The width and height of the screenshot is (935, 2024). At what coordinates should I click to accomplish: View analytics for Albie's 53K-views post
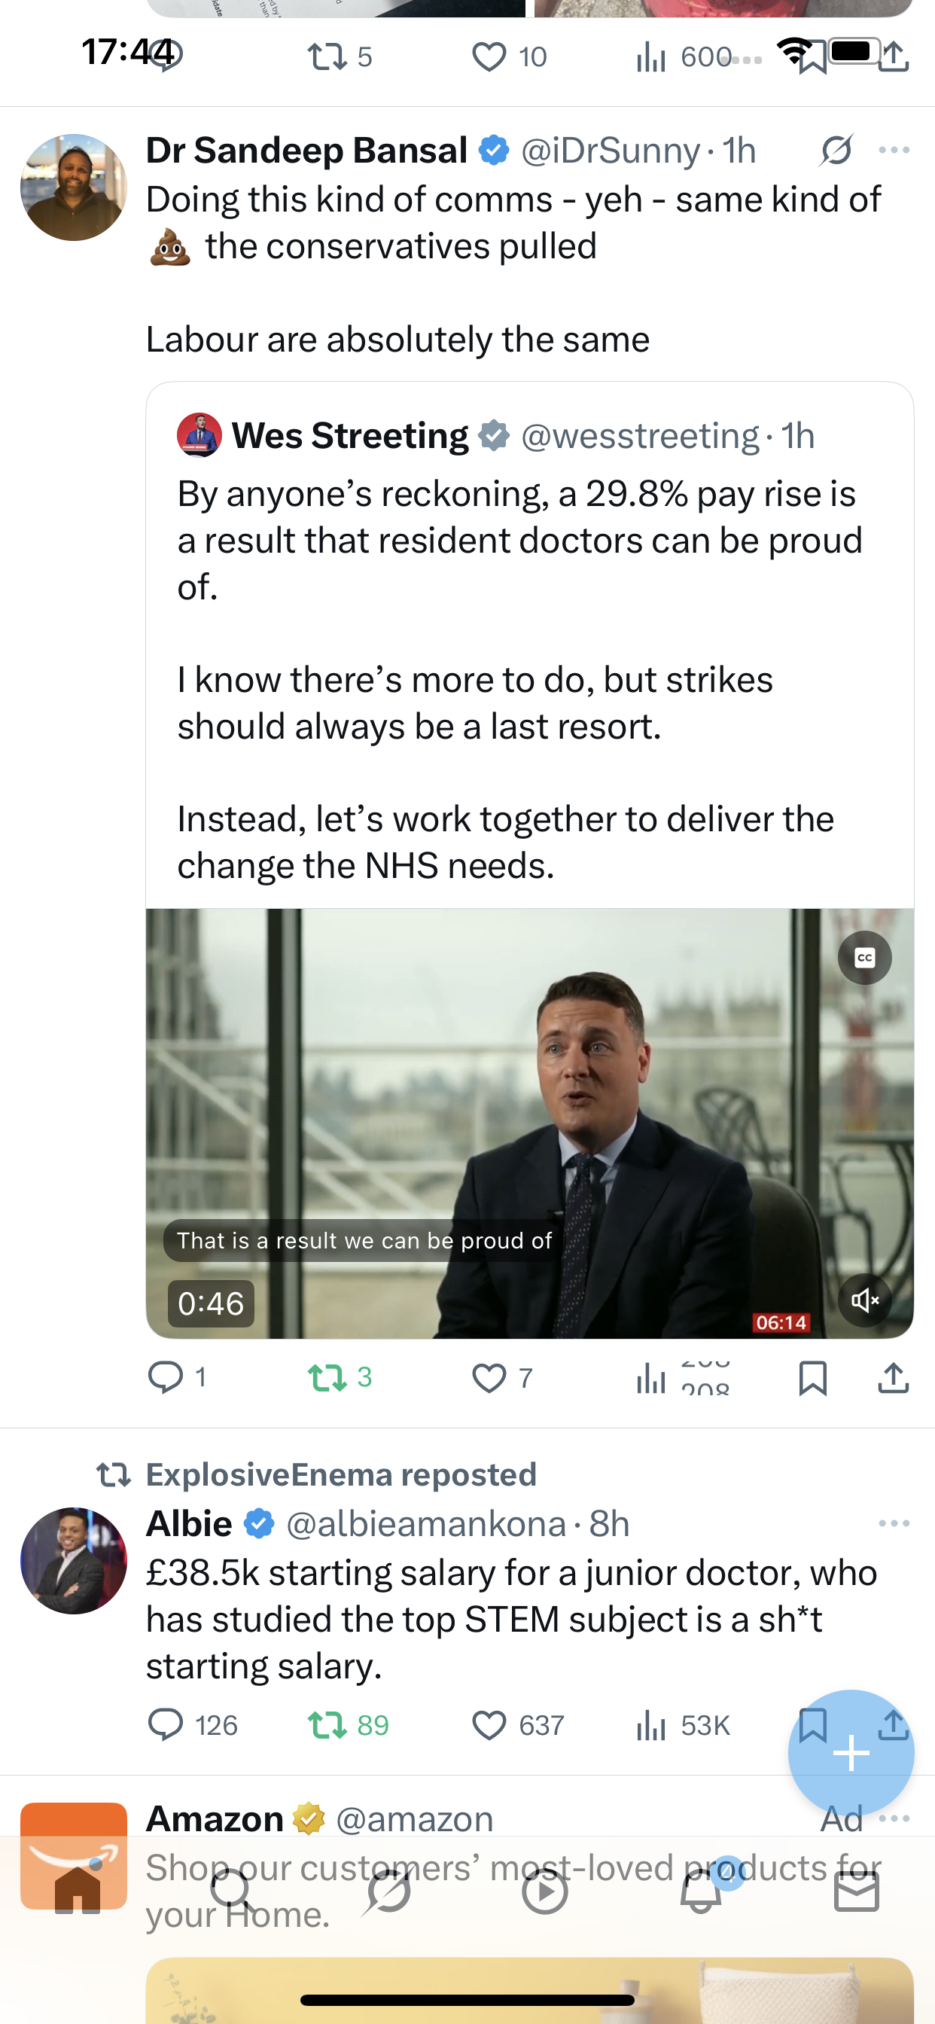[682, 1725]
